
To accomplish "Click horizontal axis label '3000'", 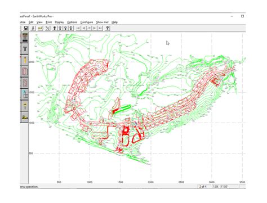I will (212, 182).
